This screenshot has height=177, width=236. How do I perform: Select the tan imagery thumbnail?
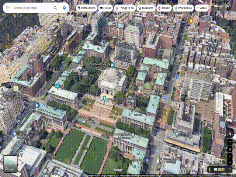[x=219, y=170]
